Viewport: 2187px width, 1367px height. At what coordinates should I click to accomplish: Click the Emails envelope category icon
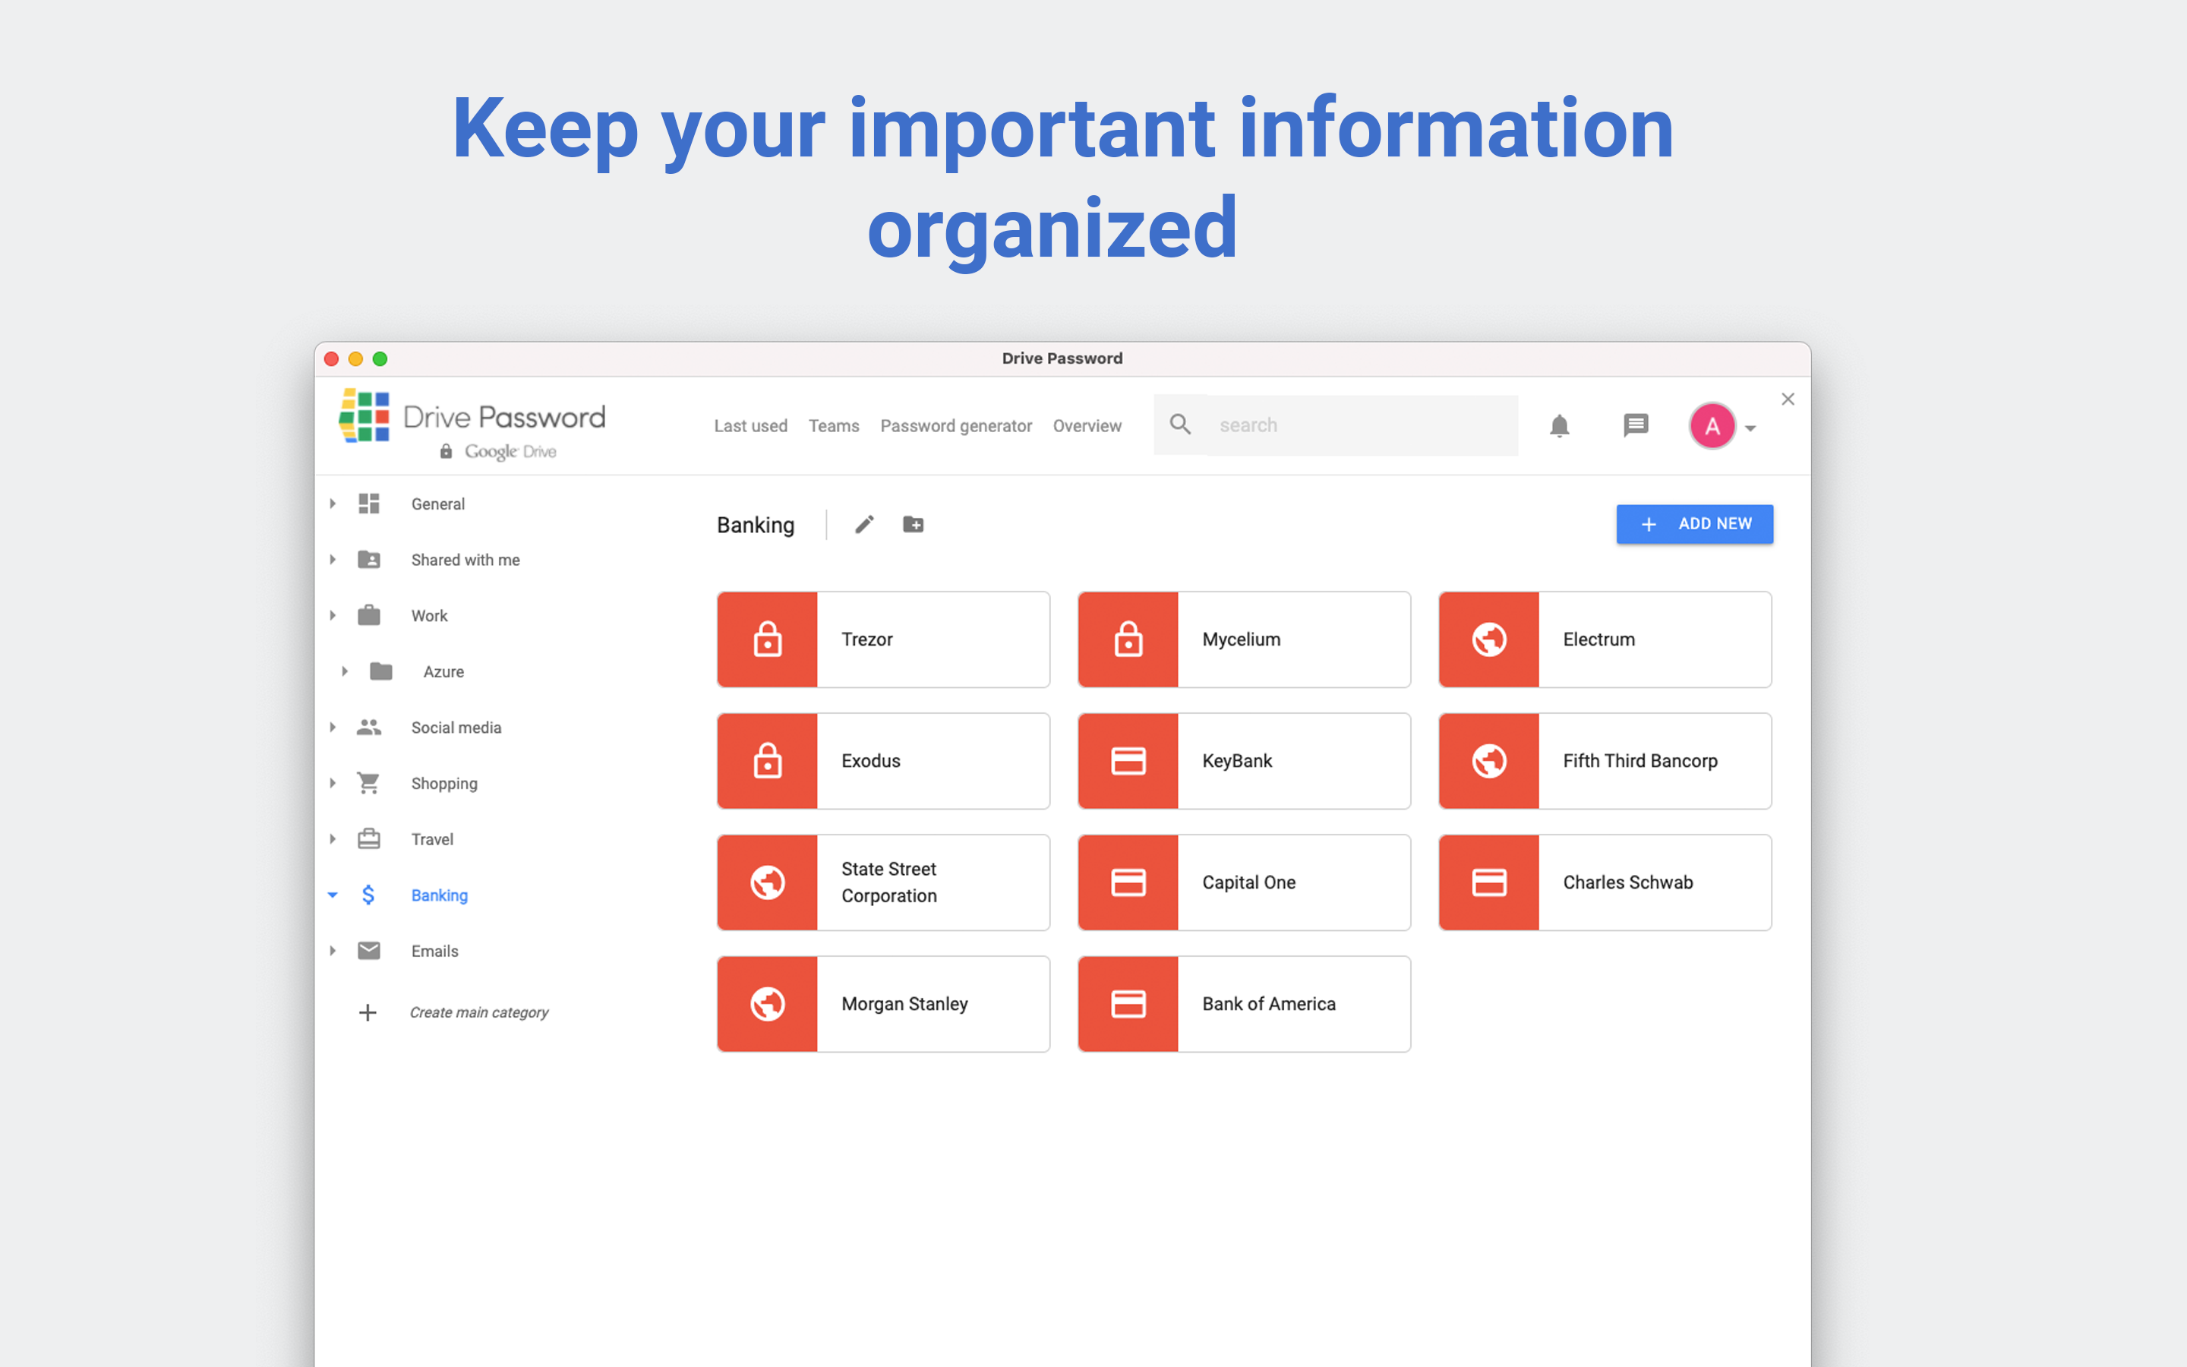(369, 950)
